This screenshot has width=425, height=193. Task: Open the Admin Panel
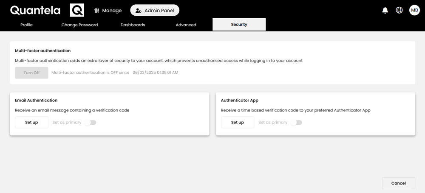[x=155, y=10]
